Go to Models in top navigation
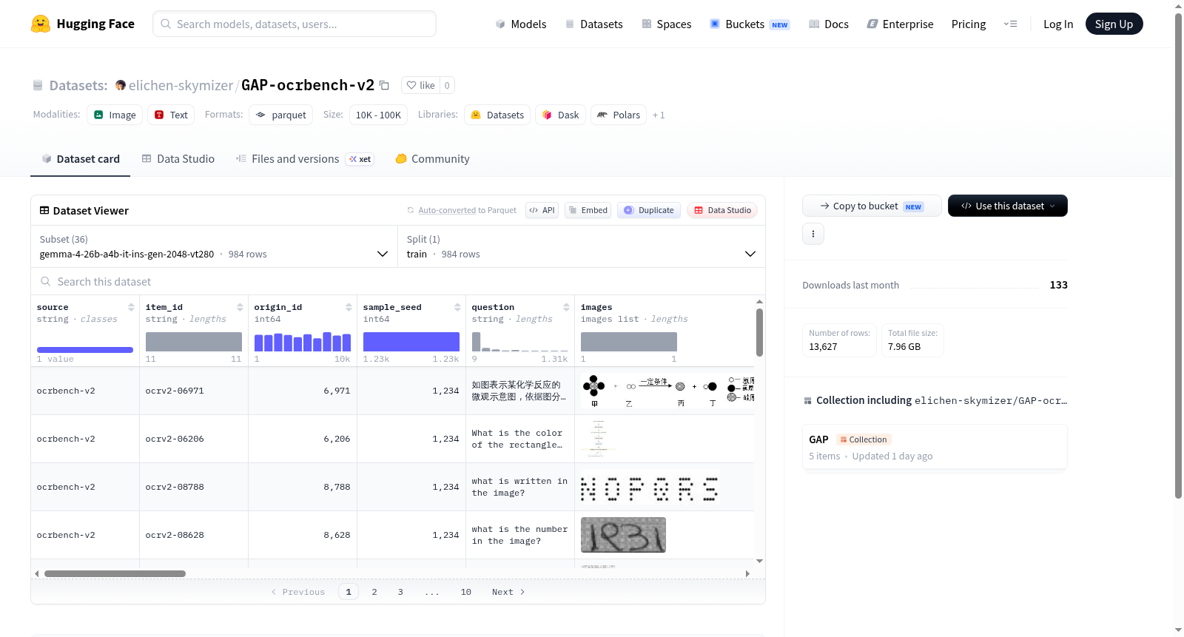 pyautogui.click(x=521, y=24)
